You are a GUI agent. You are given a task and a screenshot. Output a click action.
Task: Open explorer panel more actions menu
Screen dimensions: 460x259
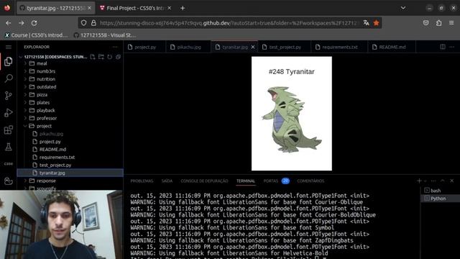coord(115,47)
